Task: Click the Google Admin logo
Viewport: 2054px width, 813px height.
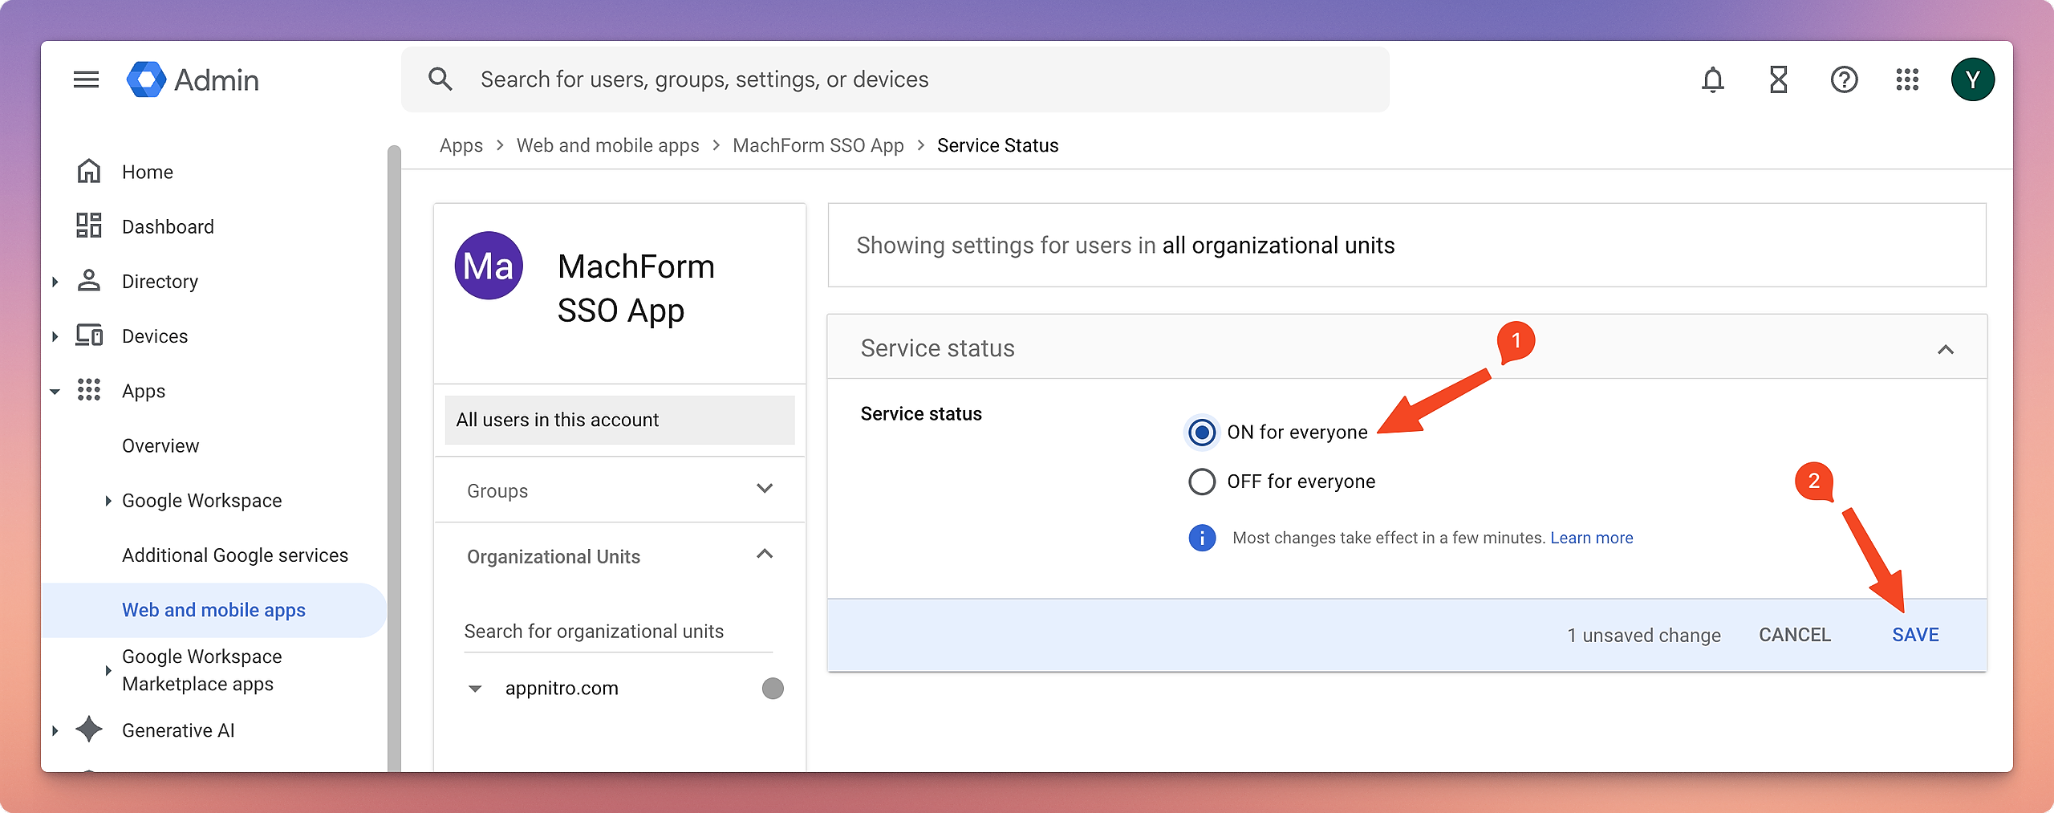Action: coord(193,79)
